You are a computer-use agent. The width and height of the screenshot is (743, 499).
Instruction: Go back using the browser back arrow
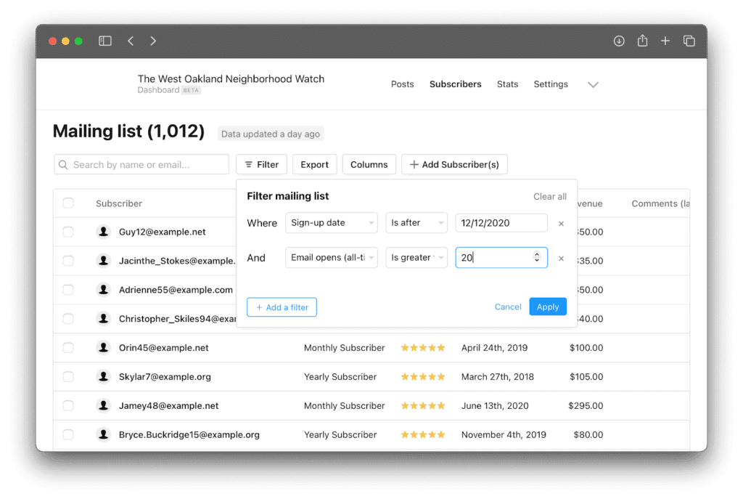(x=131, y=41)
